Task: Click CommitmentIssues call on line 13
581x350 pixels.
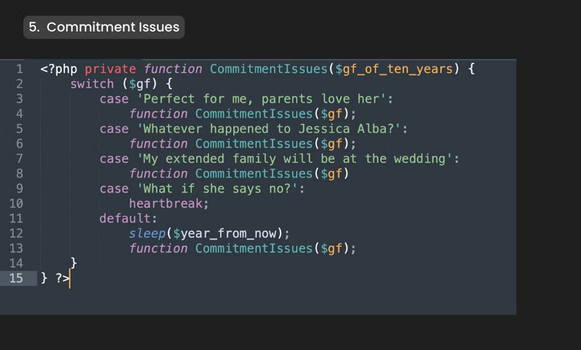Action: pyautogui.click(x=254, y=248)
